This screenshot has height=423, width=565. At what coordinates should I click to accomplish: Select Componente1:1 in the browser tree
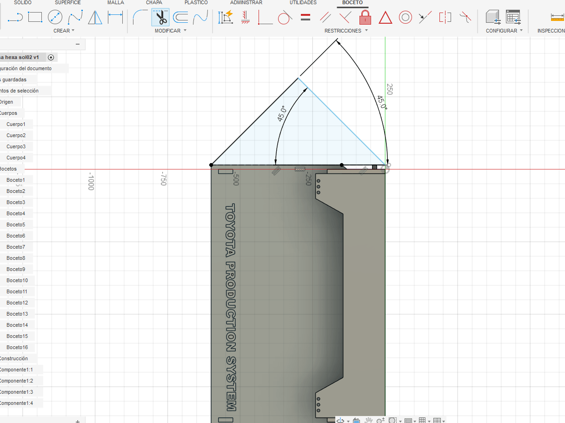coord(16,370)
